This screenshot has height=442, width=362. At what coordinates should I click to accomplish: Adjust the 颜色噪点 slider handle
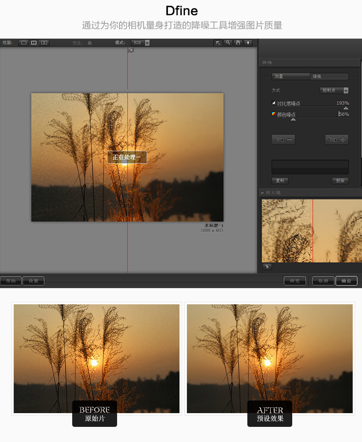(x=293, y=119)
